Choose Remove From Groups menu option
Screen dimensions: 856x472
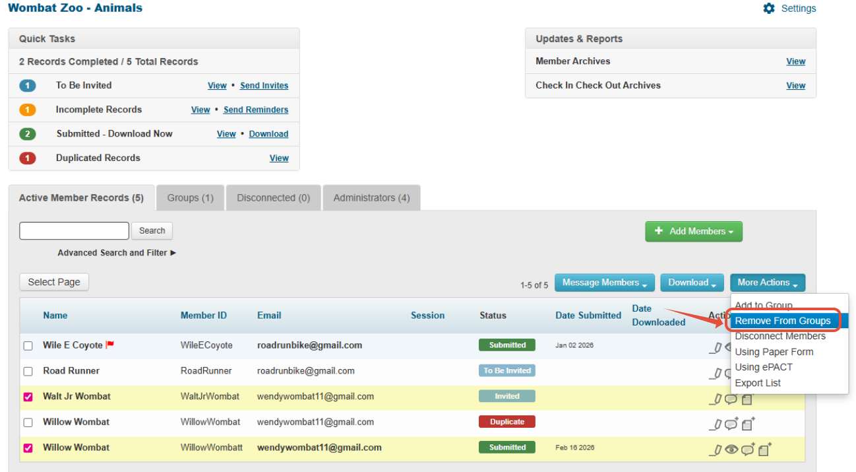coord(783,321)
